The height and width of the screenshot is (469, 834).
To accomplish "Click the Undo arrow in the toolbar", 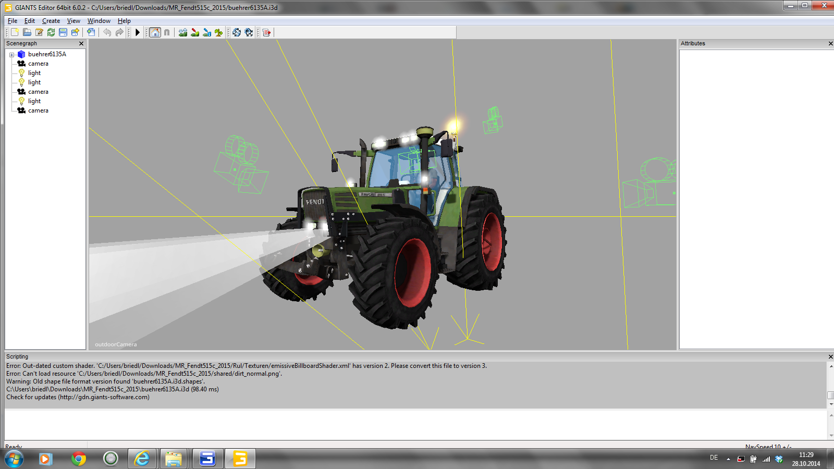I will (x=107, y=32).
